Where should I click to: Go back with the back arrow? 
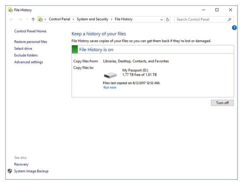click(11, 20)
